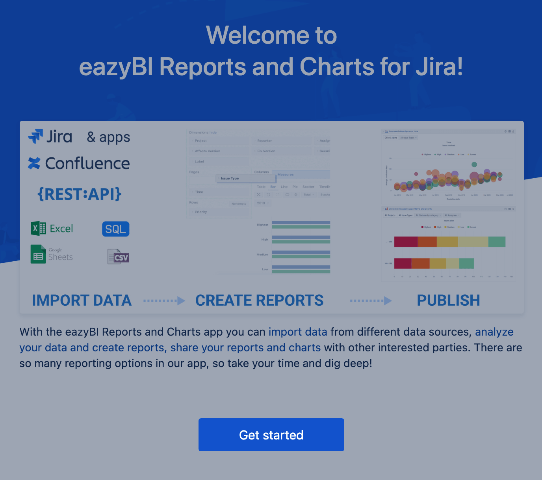Click the Confluence logo in the banner

(x=79, y=163)
